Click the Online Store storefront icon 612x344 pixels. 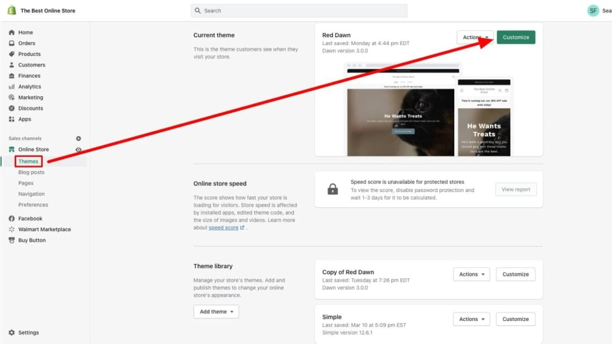[12, 150]
